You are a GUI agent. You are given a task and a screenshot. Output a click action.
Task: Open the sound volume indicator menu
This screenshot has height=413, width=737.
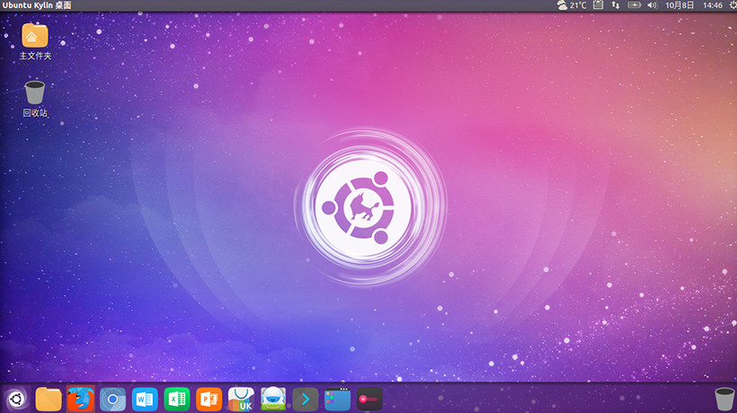tap(652, 5)
